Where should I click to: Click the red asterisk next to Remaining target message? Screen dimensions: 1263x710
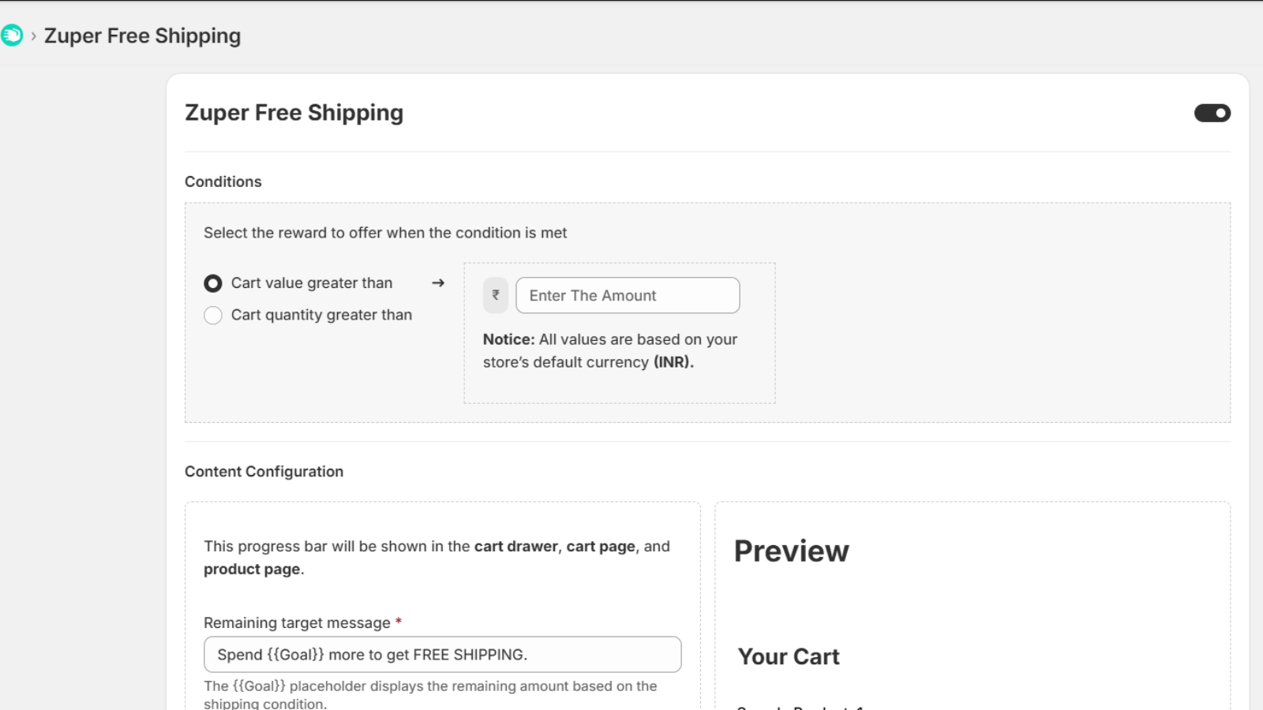[x=399, y=622]
